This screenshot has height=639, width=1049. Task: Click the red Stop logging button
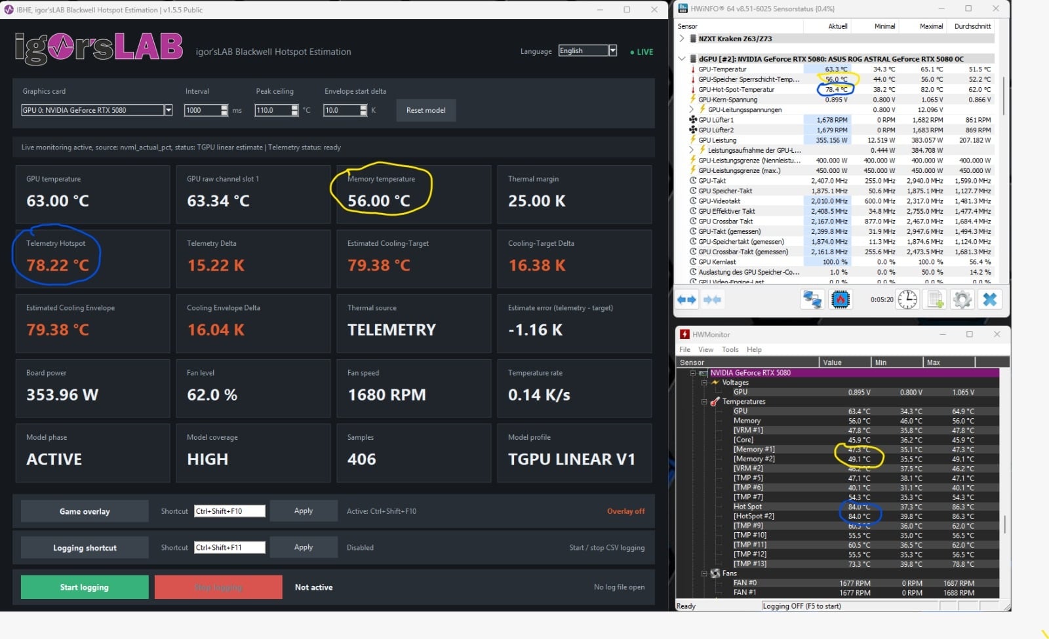click(218, 587)
